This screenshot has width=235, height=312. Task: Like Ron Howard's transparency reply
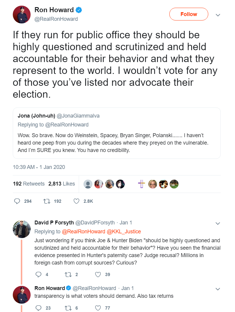98,308
